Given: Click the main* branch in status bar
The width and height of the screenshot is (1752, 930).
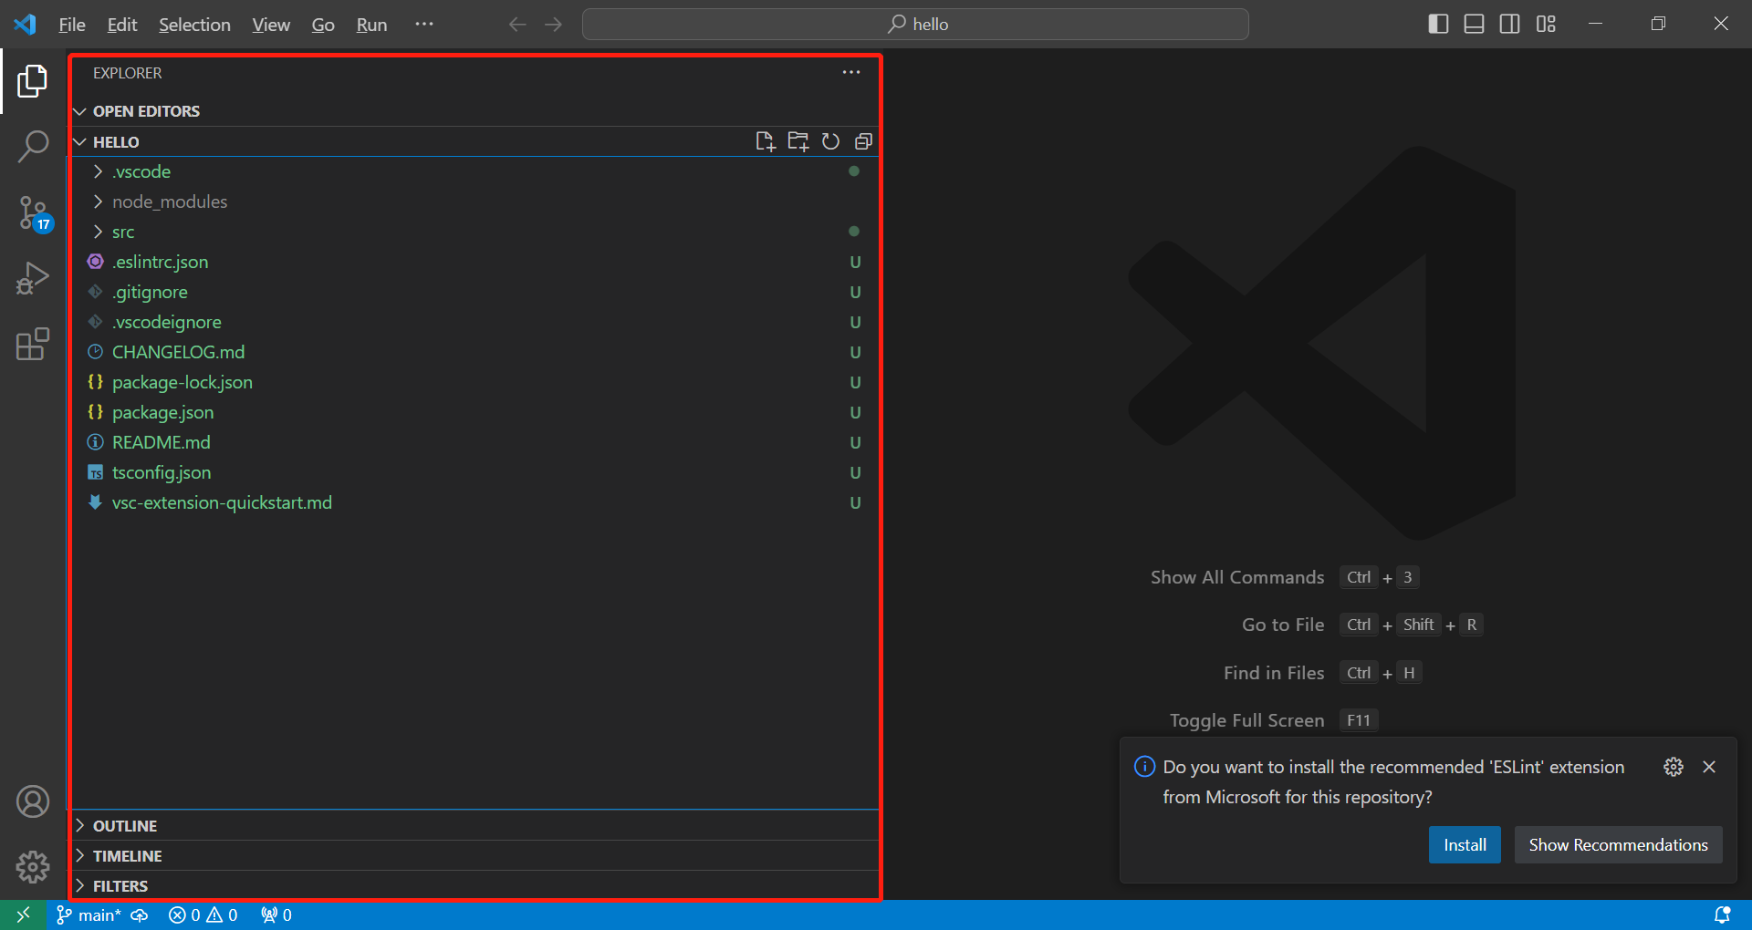Looking at the screenshot, I should [89, 914].
